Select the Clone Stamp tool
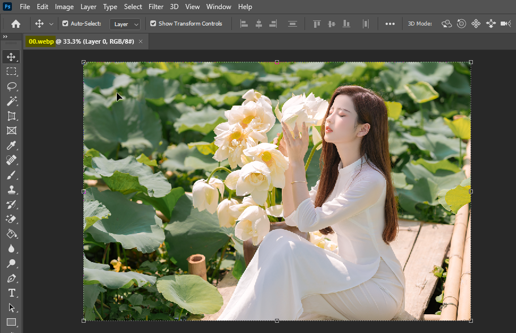The width and height of the screenshot is (516, 333). pos(11,189)
